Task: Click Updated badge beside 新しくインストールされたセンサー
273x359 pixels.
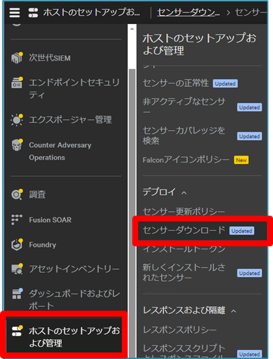Action: click(250, 273)
